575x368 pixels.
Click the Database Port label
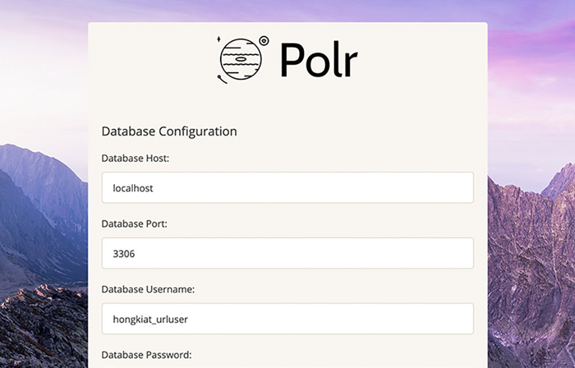point(134,224)
